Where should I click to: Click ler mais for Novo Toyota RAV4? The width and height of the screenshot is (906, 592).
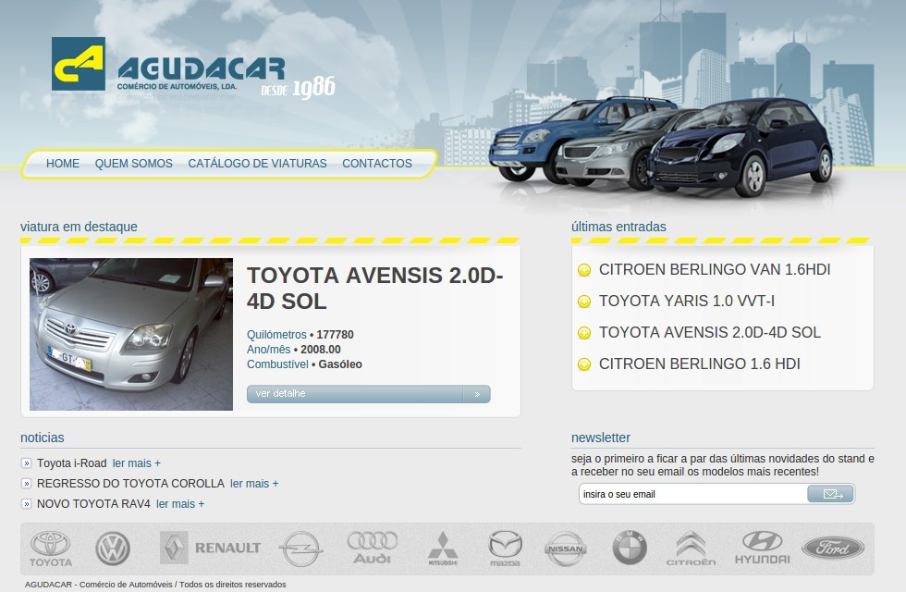tap(180, 503)
